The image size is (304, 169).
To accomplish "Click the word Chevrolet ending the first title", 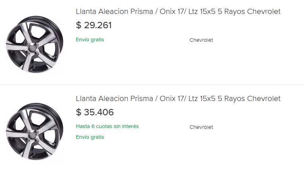I will point(264,12).
